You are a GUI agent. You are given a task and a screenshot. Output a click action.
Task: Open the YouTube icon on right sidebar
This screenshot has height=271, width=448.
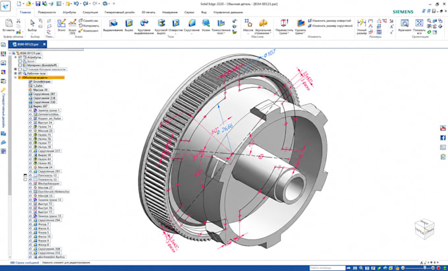[443, 129]
